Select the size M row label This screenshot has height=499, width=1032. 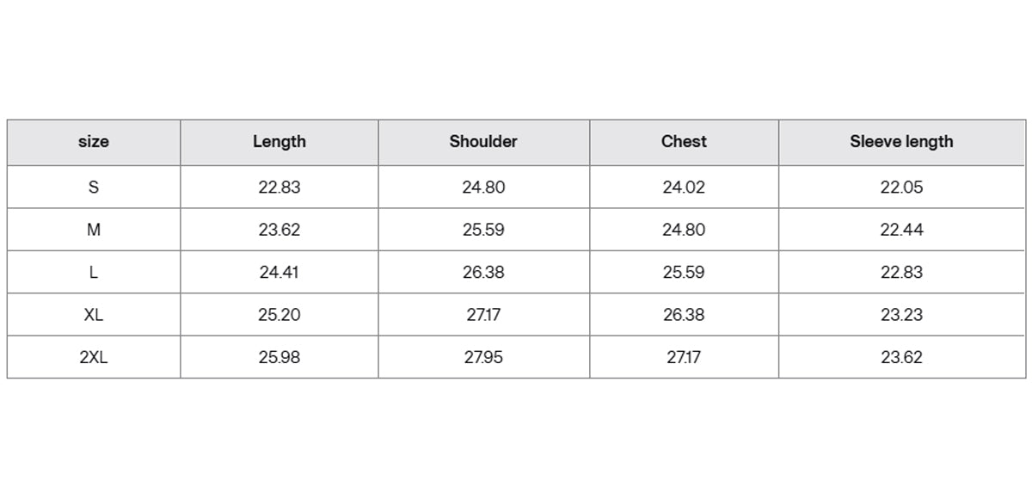pos(94,230)
